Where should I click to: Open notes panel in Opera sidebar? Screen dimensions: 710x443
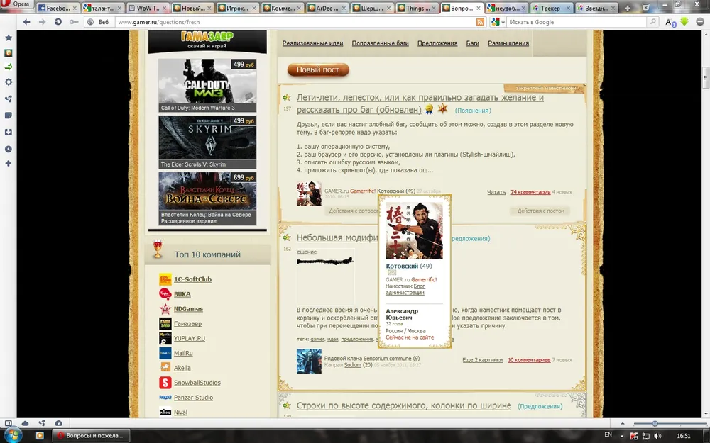point(8,116)
